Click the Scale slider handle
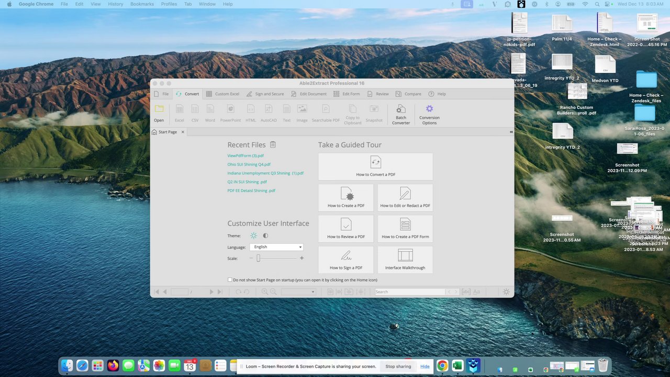670x377 pixels. click(258, 258)
